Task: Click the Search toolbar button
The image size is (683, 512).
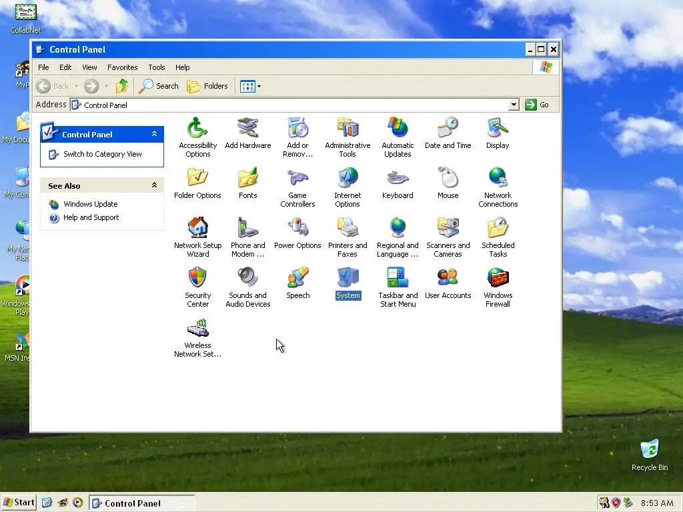Action: coord(159,86)
